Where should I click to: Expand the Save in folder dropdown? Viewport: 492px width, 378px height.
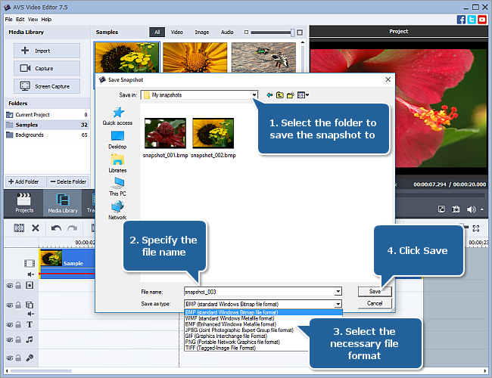point(254,95)
